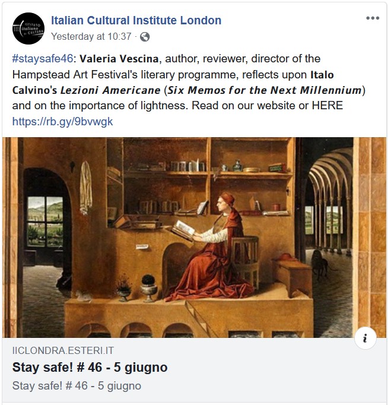Image resolution: width=388 pixels, height=405 pixels.
Task: Click the landscape window on painting's left
Action: (x=45, y=222)
